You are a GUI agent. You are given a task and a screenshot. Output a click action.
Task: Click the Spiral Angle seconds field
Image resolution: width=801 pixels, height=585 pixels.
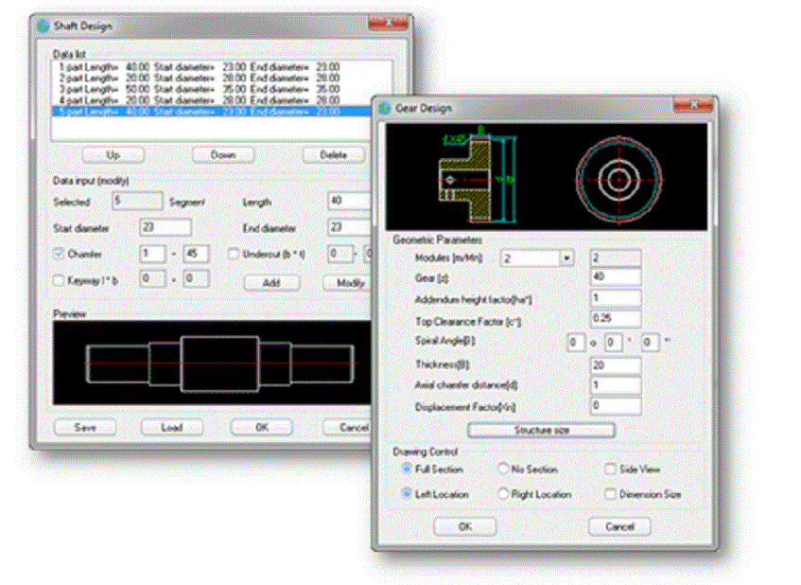pos(651,342)
